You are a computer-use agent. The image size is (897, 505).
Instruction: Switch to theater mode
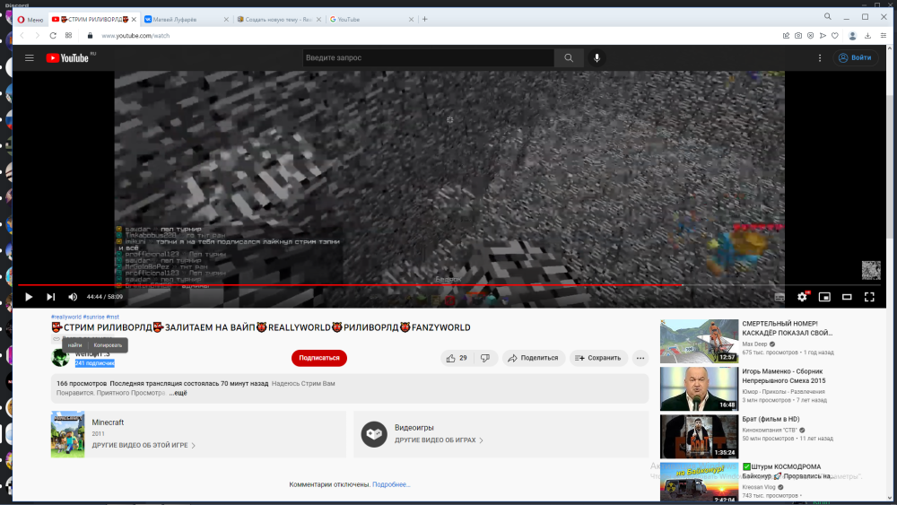(847, 297)
